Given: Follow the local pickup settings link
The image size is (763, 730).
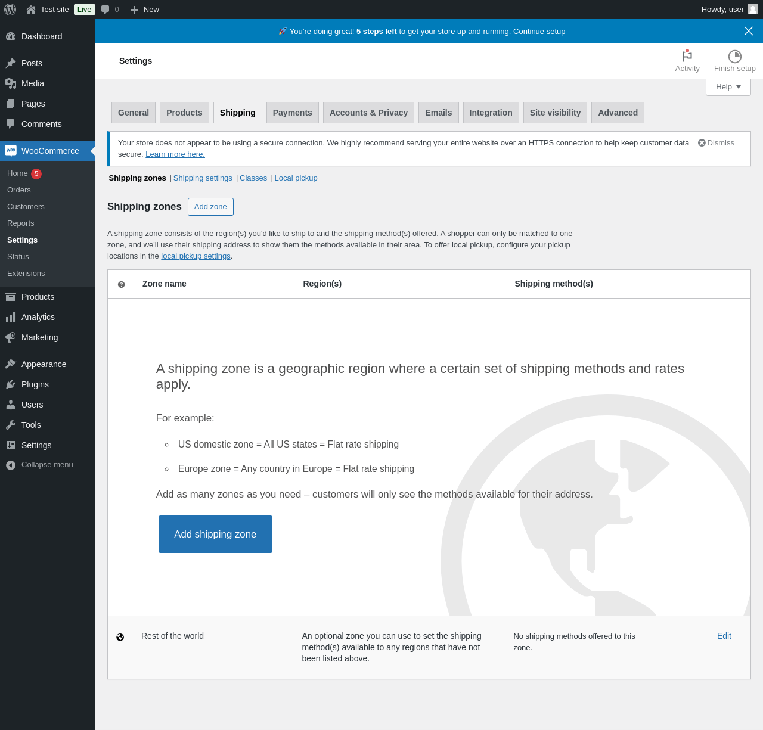Looking at the screenshot, I should (196, 256).
